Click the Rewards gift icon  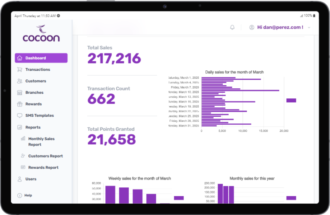click(20, 104)
